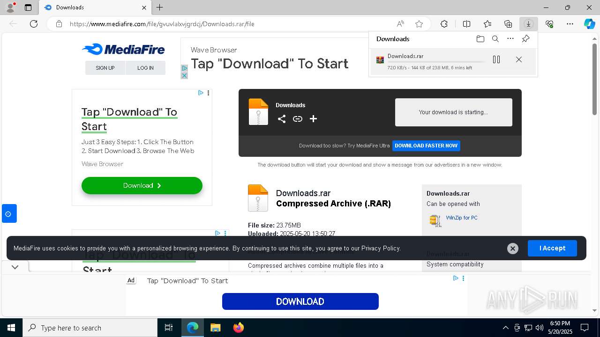Toggle split screen icon

click(x=466, y=24)
